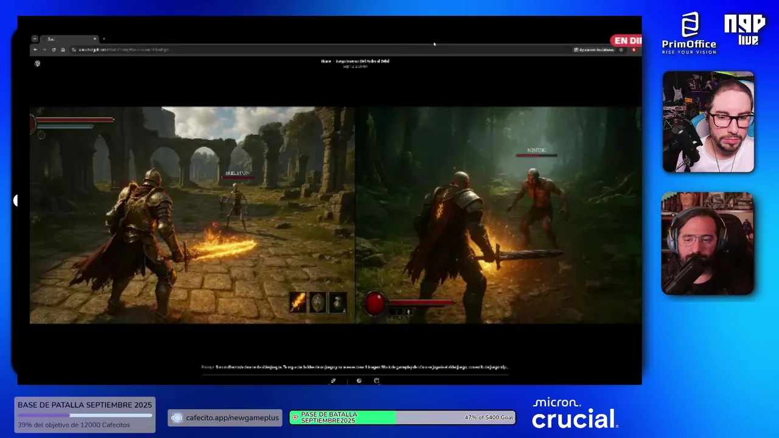Click the '47% of $400 Goal' text
Viewport: 779px width, 438px height.
tap(489, 418)
